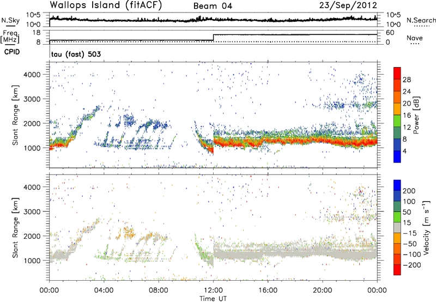Click the 'Wallops Island (fitACF)' title

(106, 5)
